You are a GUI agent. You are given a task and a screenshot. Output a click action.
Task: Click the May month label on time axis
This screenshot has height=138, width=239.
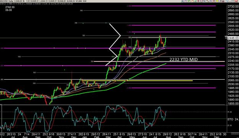132,137
